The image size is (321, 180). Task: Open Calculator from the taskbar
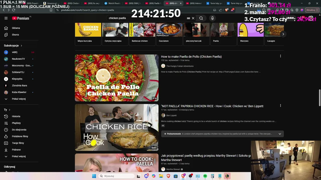point(212,176)
